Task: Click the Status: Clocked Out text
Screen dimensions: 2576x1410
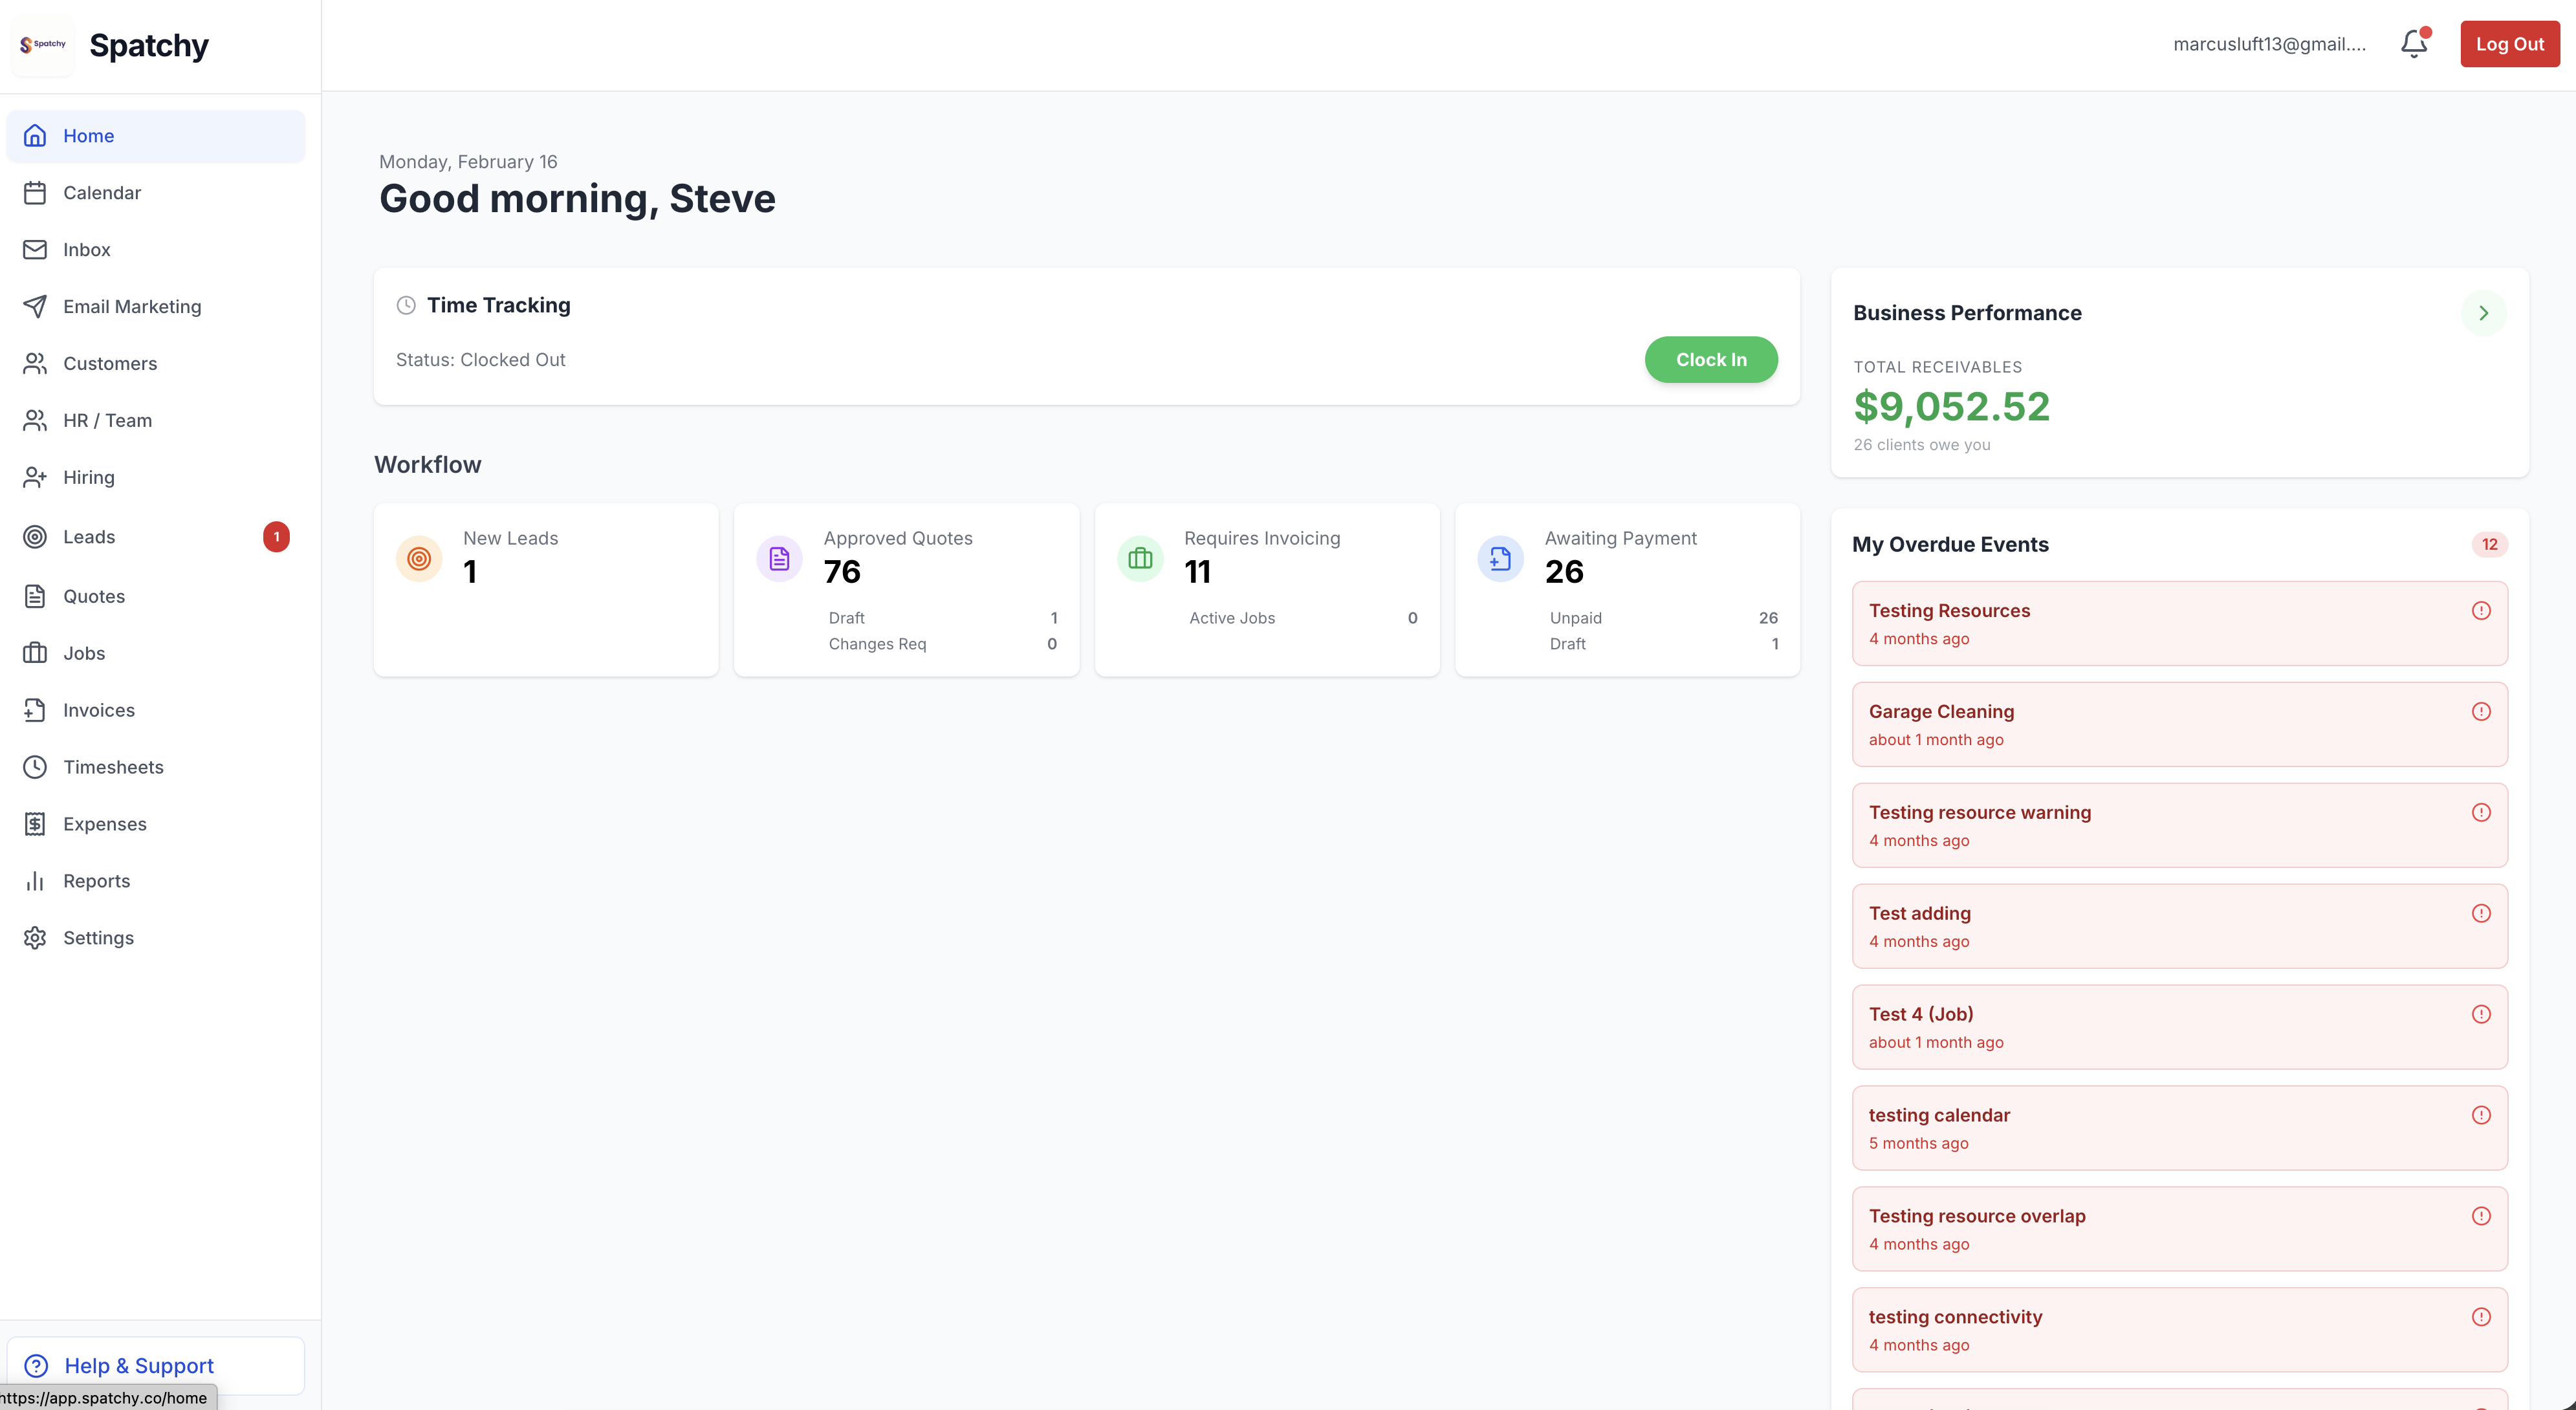Action: (x=480, y=360)
